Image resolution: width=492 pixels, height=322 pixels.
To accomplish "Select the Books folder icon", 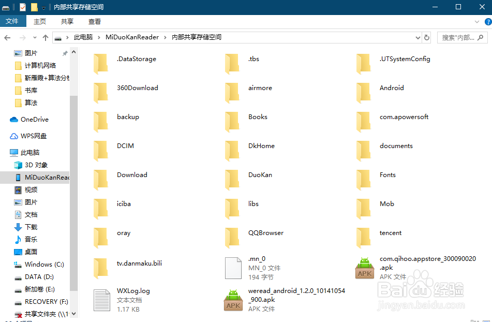I will coord(232,122).
